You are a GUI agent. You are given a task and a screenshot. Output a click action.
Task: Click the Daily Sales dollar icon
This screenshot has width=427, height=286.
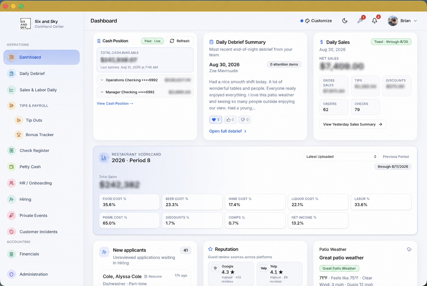tap(322, 42)
